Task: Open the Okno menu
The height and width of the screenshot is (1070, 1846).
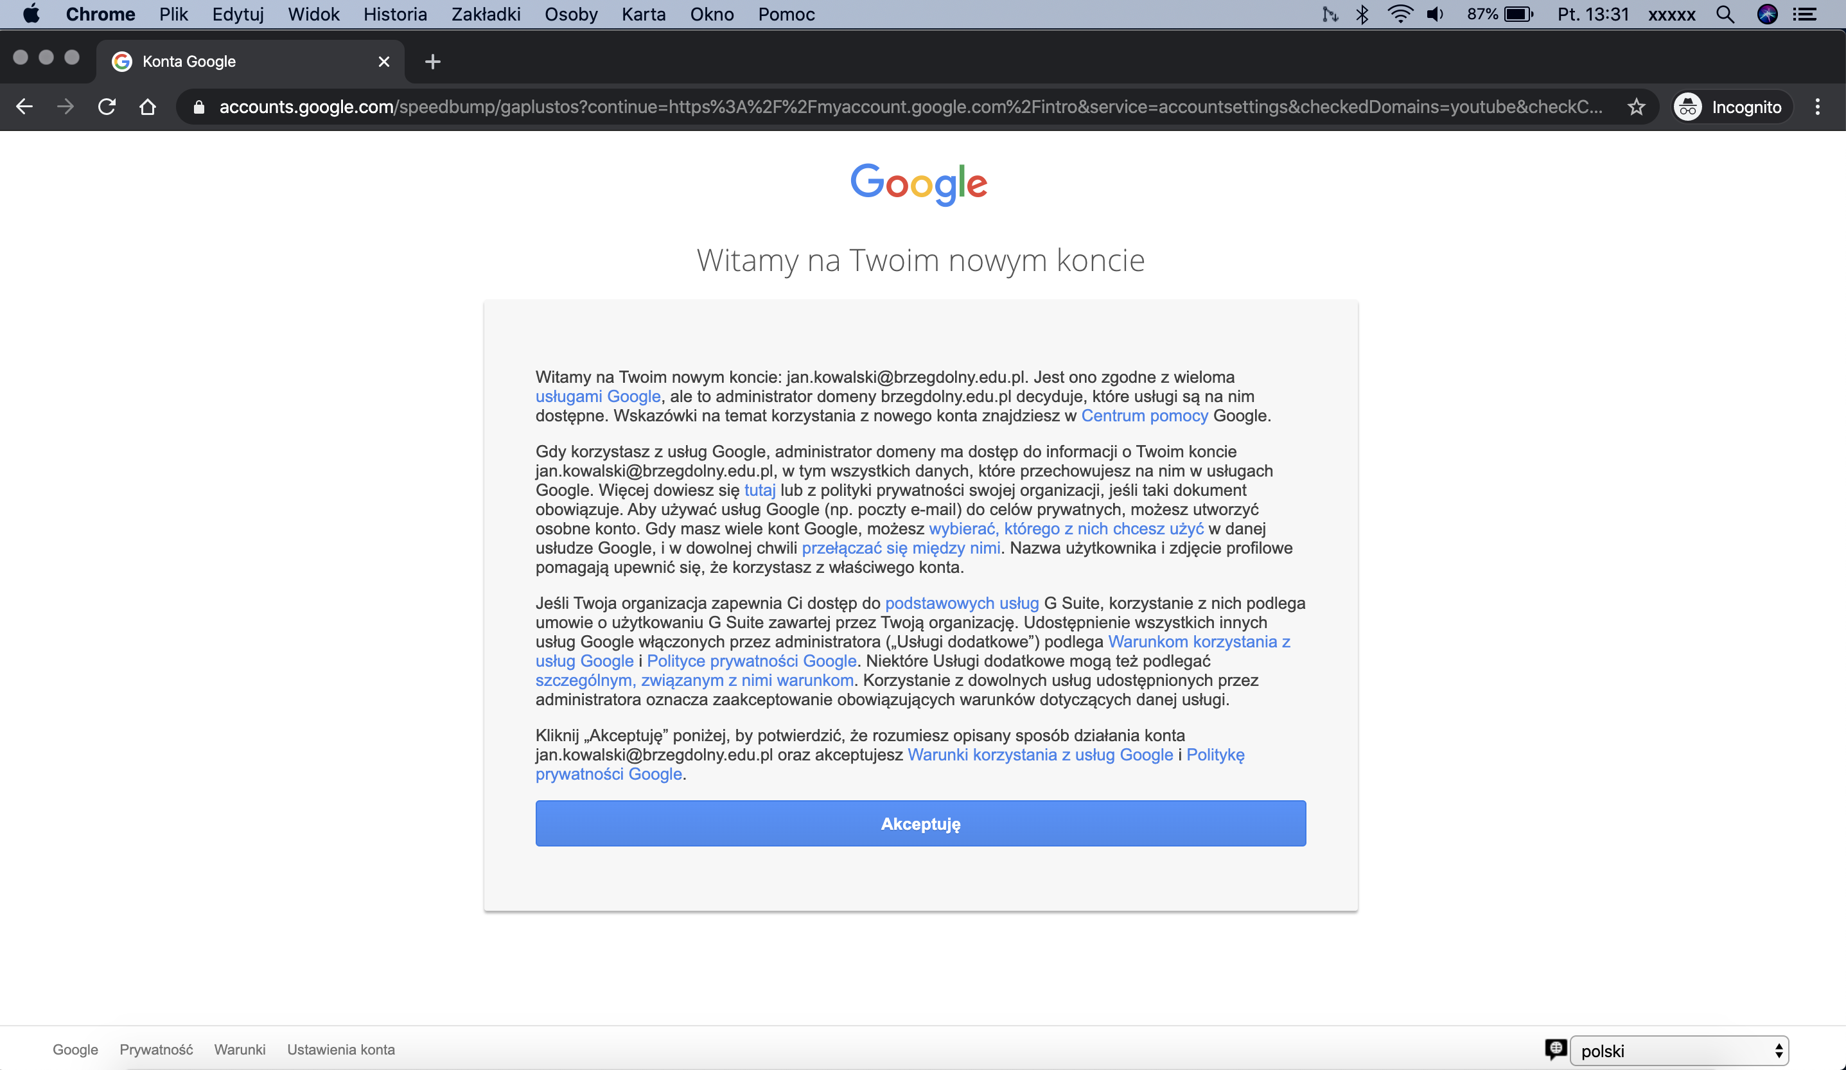Action: pyautogui.click(x=711, y=14)
